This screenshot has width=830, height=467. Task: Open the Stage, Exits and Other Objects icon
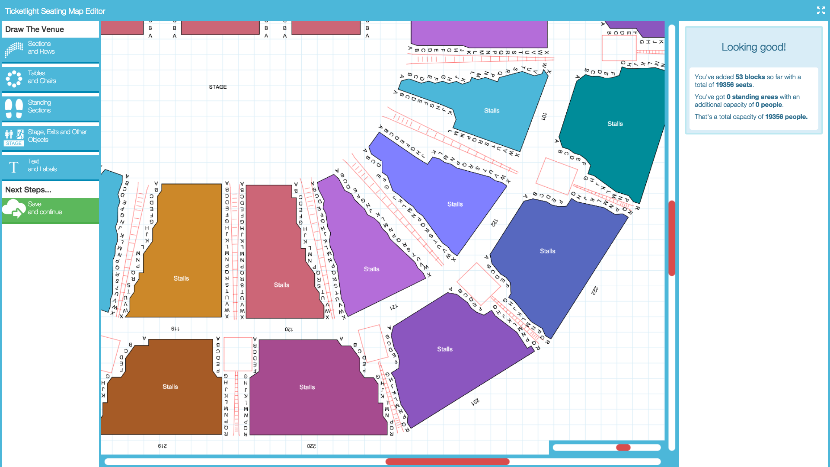click(x=14, y=137)
